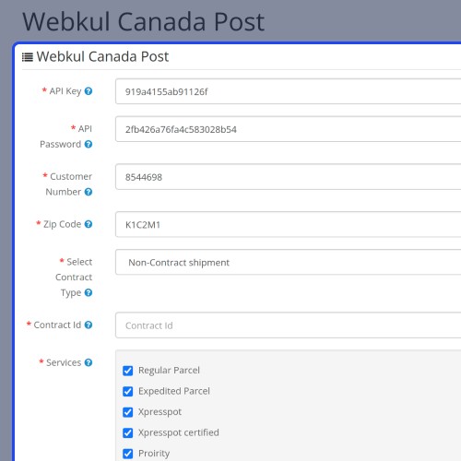Click the Zip Code help icon
This screenshot has height=461, width=461.
point(89,224)
